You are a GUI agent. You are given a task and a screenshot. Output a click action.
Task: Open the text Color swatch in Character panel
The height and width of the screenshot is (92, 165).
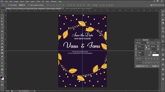click(155, 55)
